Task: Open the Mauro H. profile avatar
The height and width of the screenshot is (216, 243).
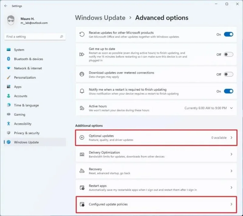Action: pos(11,20)
